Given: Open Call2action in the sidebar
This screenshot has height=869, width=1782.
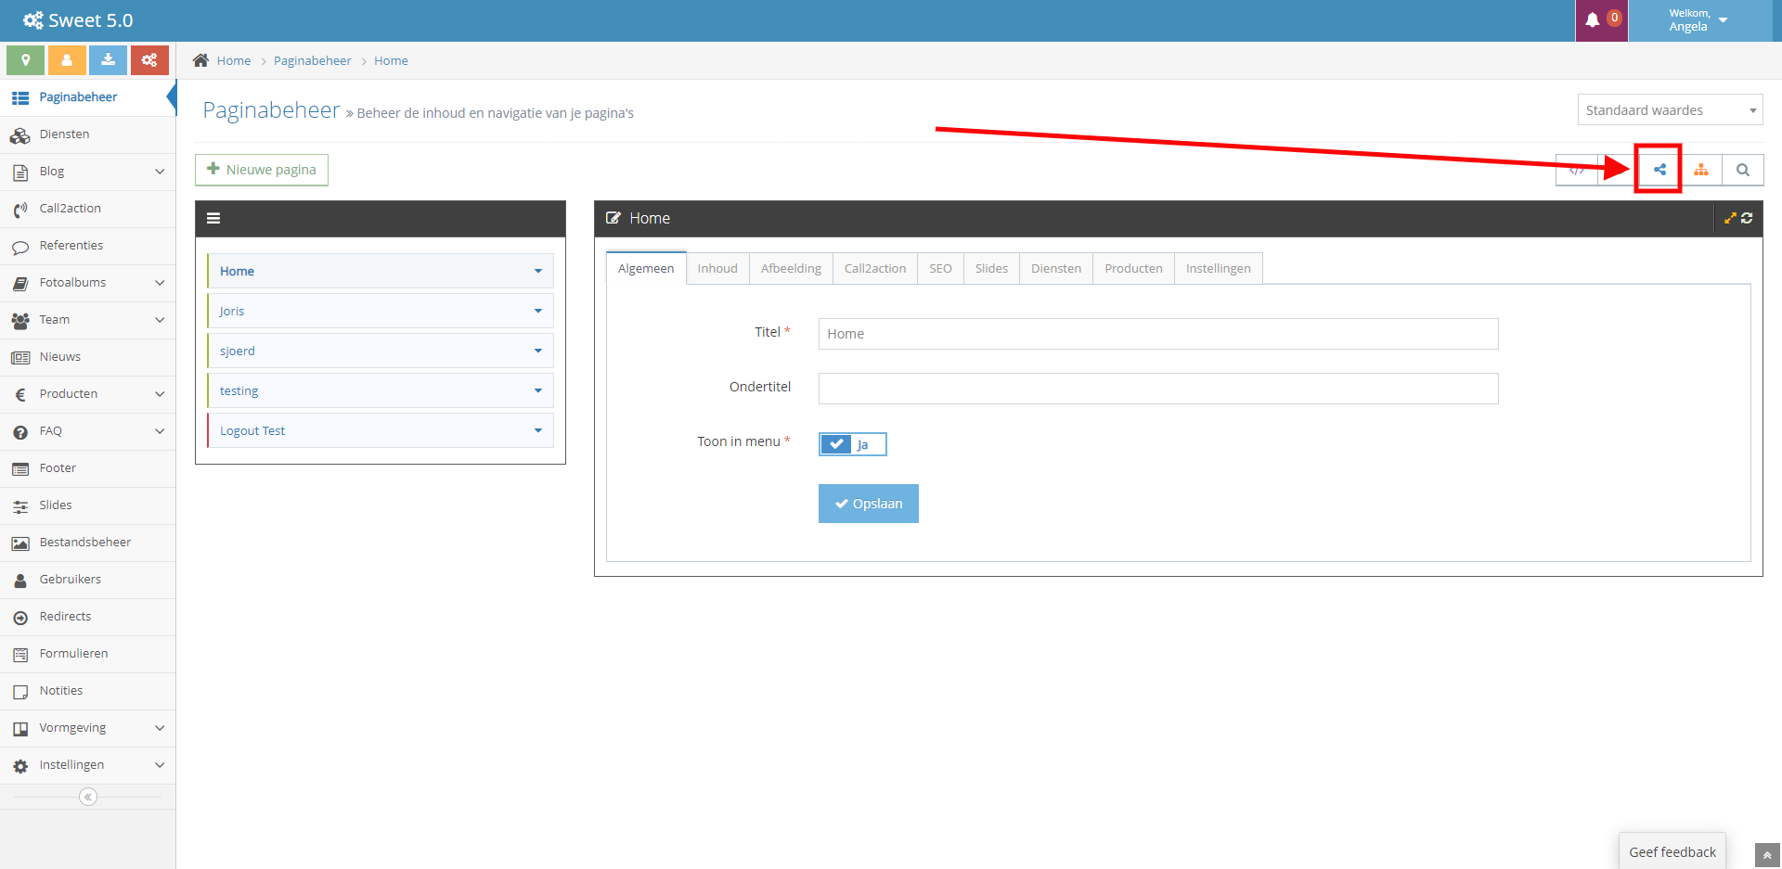Looking at the screenshot, I should click(x=88, y=209).
